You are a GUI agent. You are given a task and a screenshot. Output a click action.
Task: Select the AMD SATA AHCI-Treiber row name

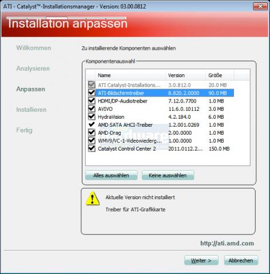coord(125,125)
